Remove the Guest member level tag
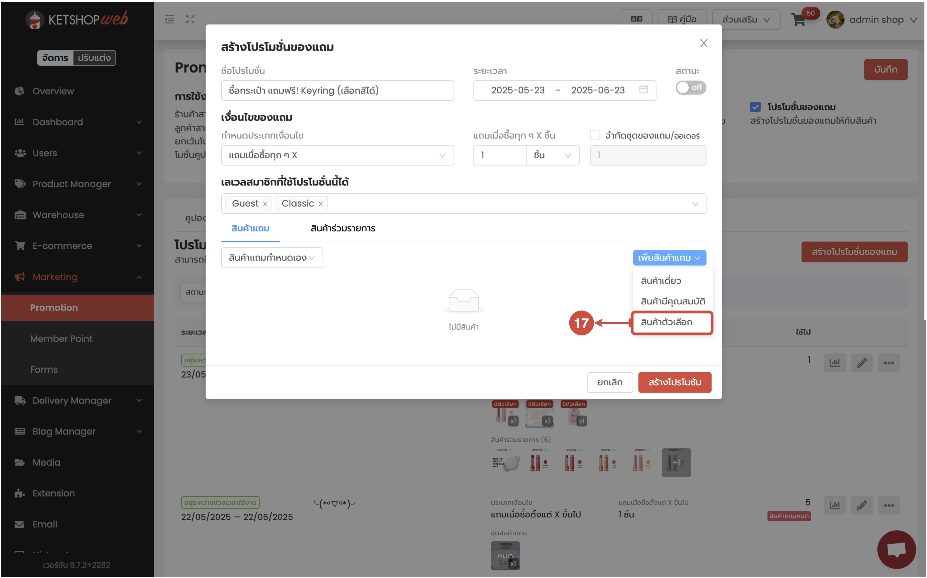Viewport: 927px width, 578px height. (265, 204)
